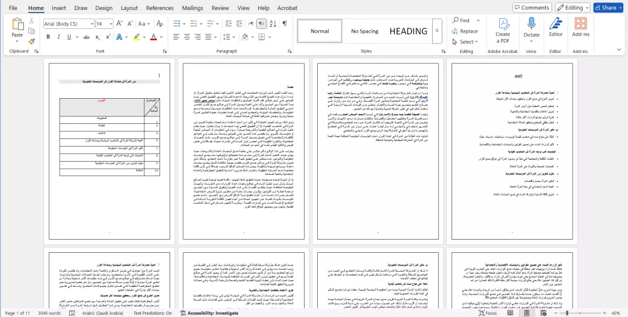Open the Select dropdown in Editing group
628x317 pixels.
[465, 42]
